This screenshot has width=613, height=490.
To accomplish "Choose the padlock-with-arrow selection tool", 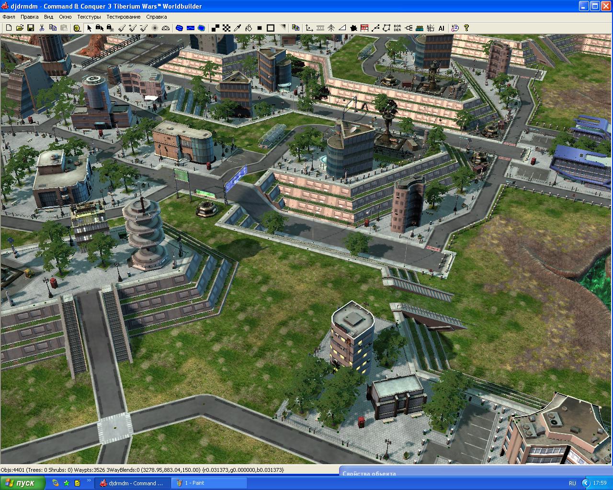I will pos(100,28).
